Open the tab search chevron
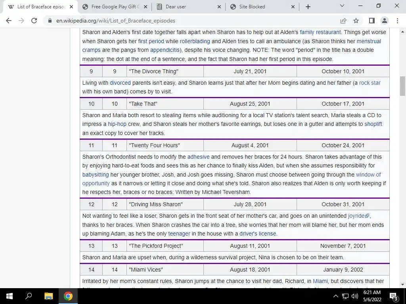Viewport: 406px width, 304px height. pyautogui.click(x=342, y=6)
